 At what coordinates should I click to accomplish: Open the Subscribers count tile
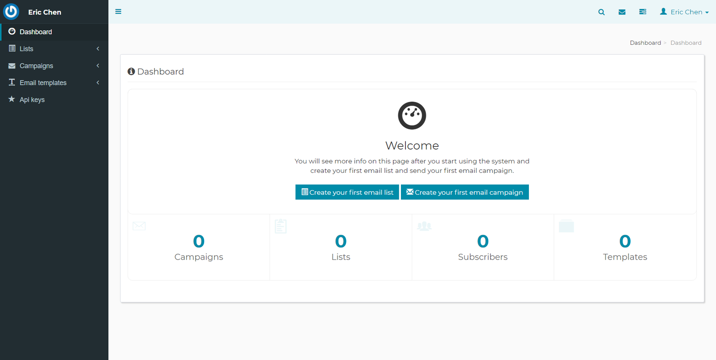click(482, 247)
